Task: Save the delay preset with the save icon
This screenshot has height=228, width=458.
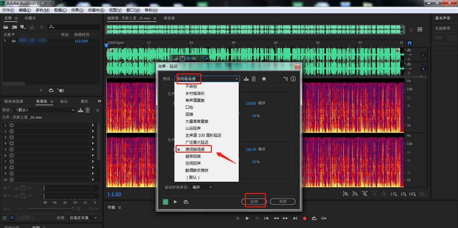Action: [246, 79]
